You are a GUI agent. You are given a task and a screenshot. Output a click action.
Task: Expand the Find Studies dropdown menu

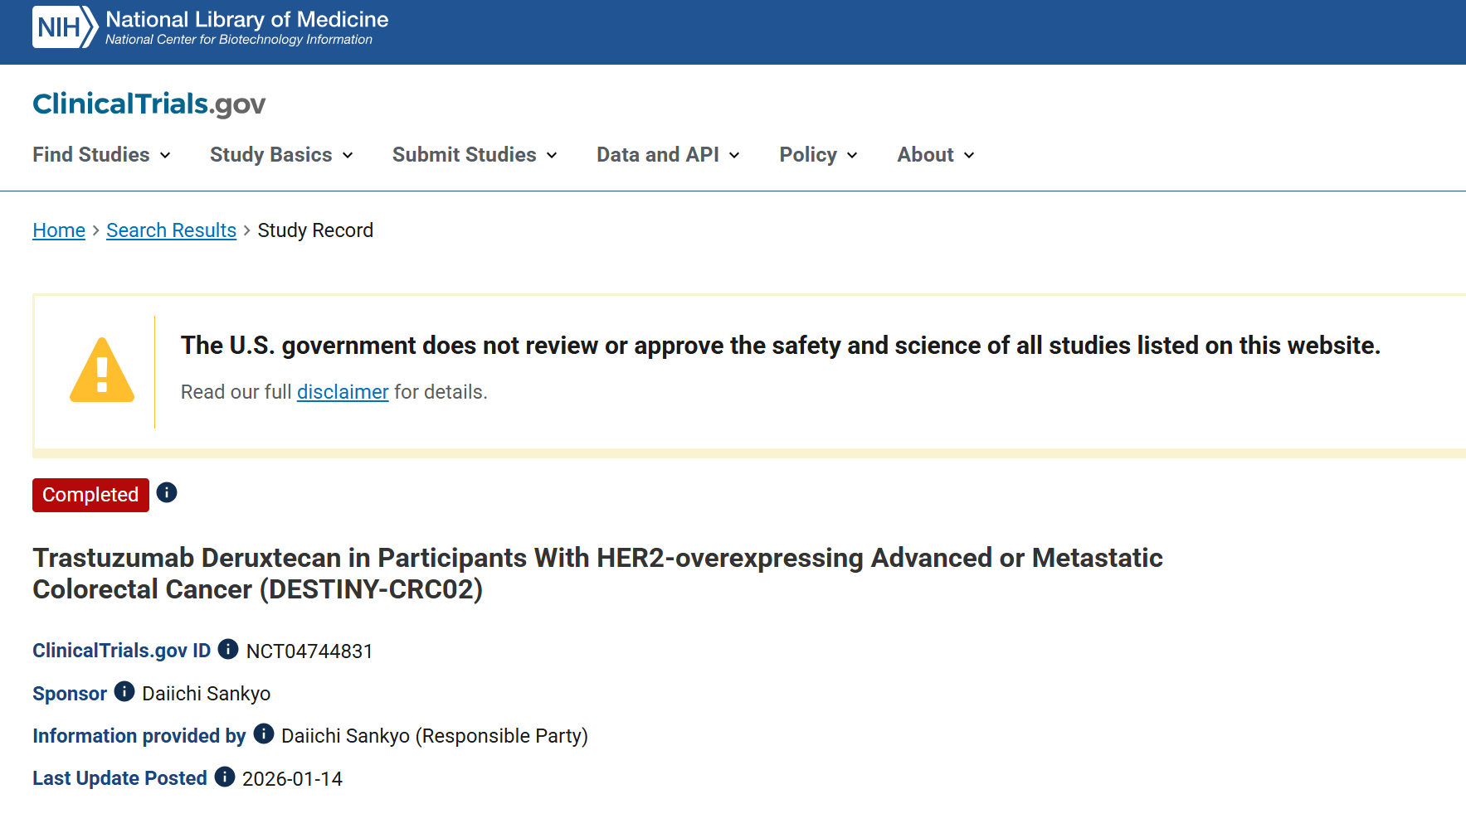click(x=101, y=155)
